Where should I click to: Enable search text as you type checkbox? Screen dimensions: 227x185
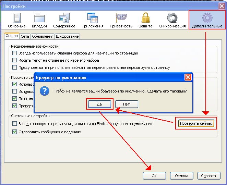click(x=14, y=60)
